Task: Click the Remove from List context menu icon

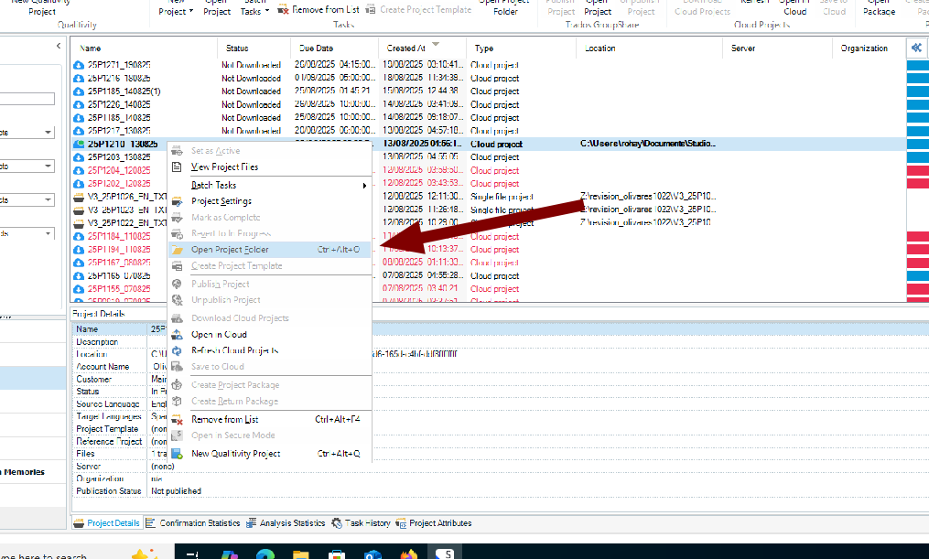Action: pyautogui.click(x=178, y=420)
